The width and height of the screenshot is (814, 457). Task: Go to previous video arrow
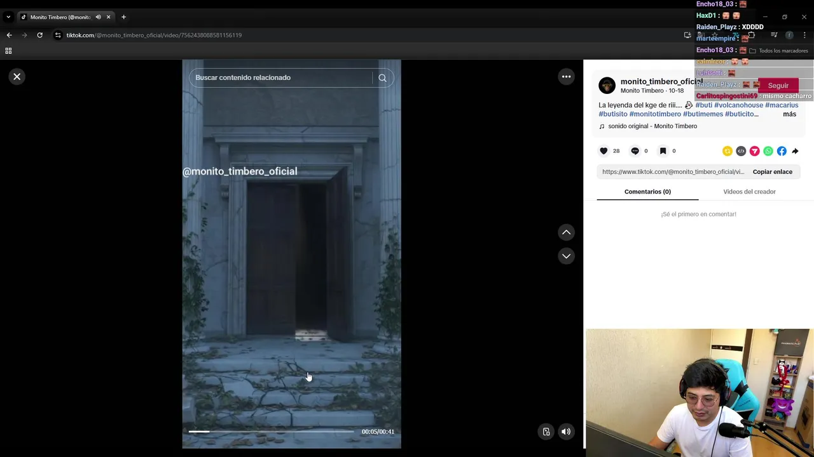566,232
